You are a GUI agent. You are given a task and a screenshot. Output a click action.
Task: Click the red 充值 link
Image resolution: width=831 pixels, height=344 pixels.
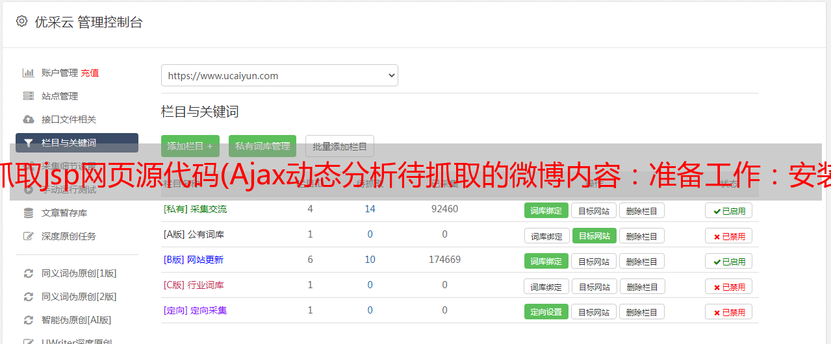click(90, 73)
